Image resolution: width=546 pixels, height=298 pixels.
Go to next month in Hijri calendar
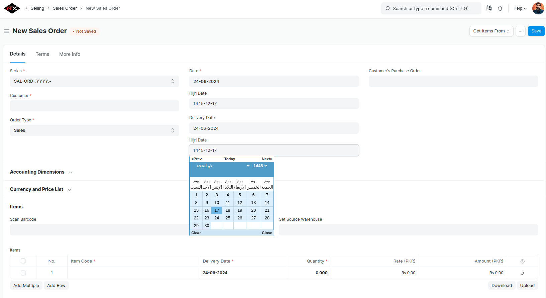(267, 159)
